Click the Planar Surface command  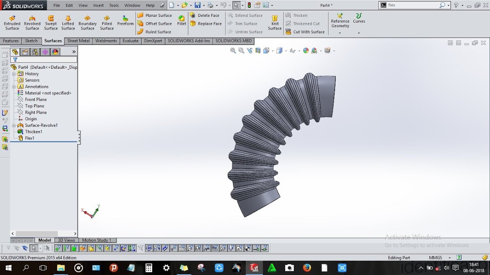(155, 15)
